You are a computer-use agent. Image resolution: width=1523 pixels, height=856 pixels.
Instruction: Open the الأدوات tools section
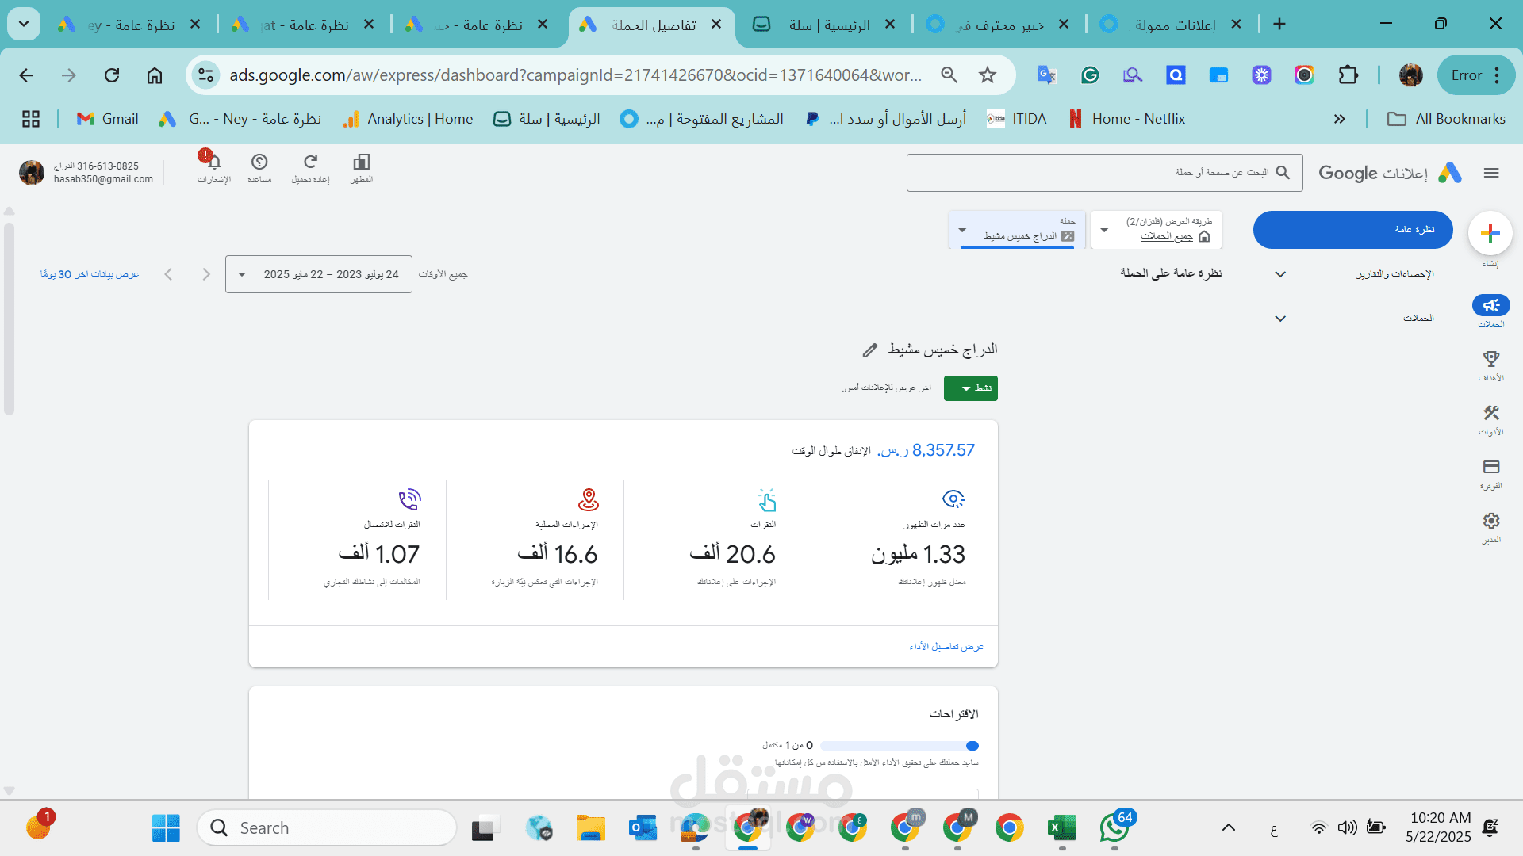(1491, 414)
